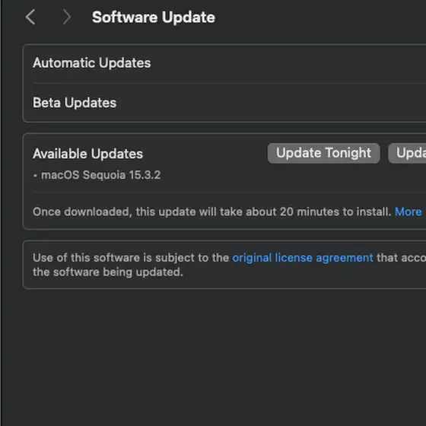
Task: Open the original license agreement link
Action: point(303,258)
